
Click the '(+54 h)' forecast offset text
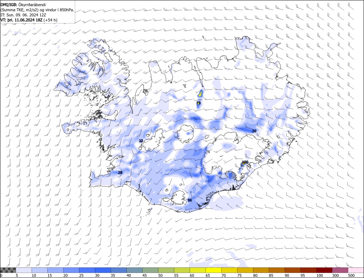click(x=50, y=20)
